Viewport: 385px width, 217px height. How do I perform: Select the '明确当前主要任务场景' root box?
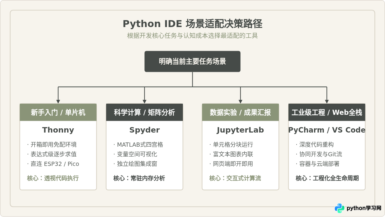[192, 61]
